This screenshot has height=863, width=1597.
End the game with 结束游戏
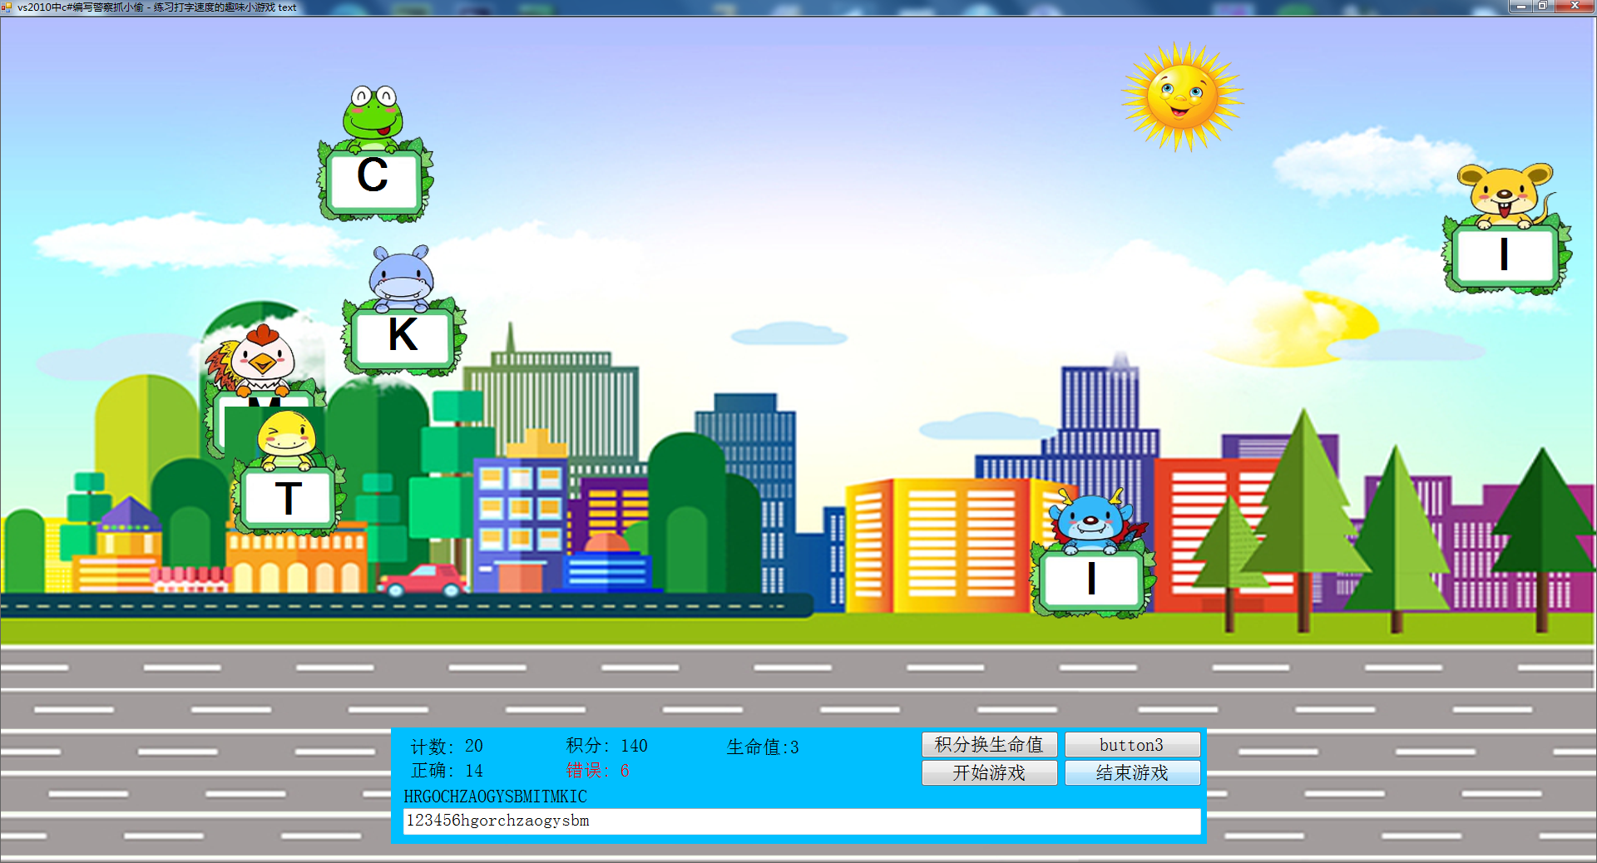tap(1132, 772)
